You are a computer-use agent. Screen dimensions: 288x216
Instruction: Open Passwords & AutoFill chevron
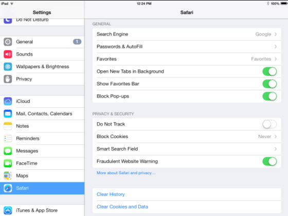[276, 47]
